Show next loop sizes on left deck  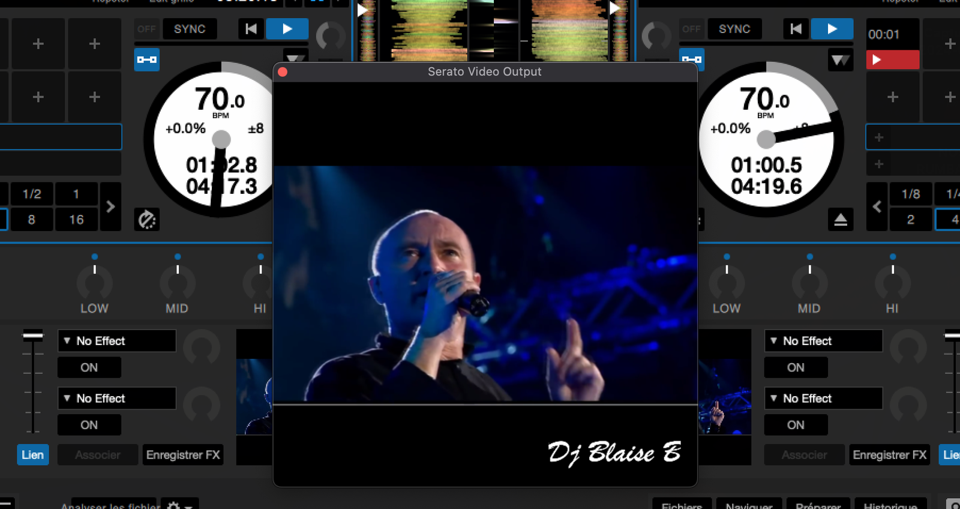pos(110,206)
